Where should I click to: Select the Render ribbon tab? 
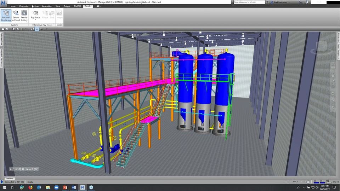(x=88, y=6)
